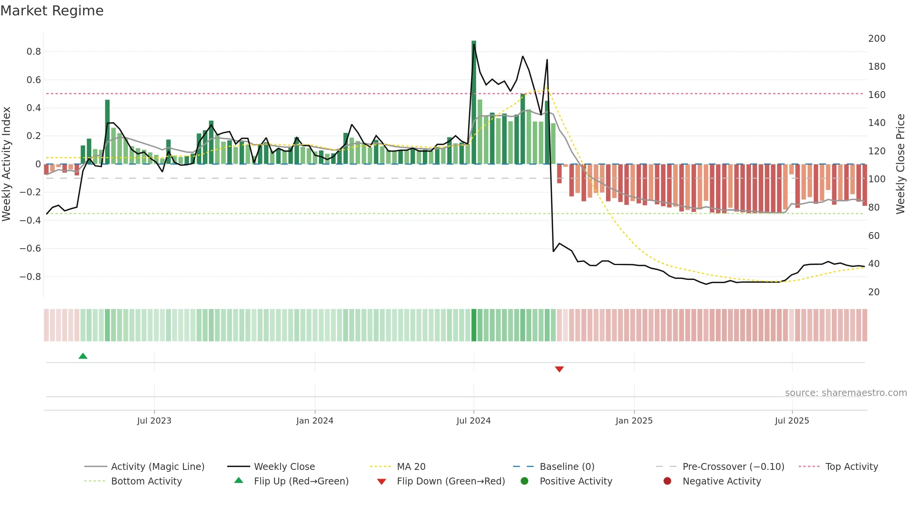Click the Jul 2024 axis label
Image resolution: width=920 pixels, height=517 pixels.
coord(473,420)
